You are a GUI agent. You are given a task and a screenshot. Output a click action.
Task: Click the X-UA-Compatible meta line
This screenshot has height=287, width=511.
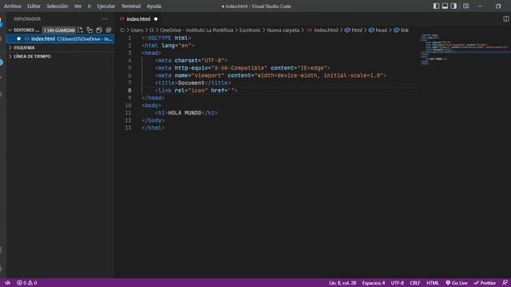(243, 68)
